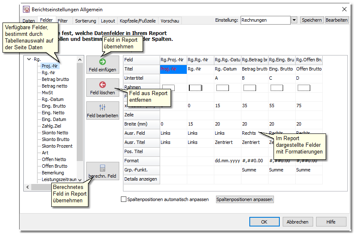Screen dimensions: 354x234
Task: Open the Einstellung dropdown arrow
Action: pos(294,20)
